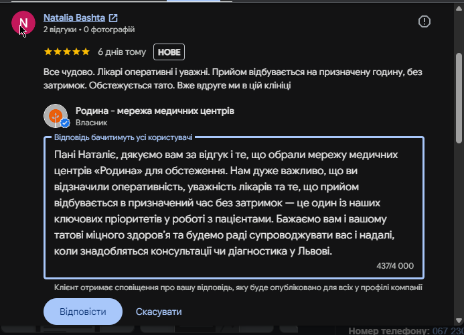This screenshot has height=335, width=464.
Task: Click the 2 відгуки reviewer stats text
Action: tap(89, 29)
